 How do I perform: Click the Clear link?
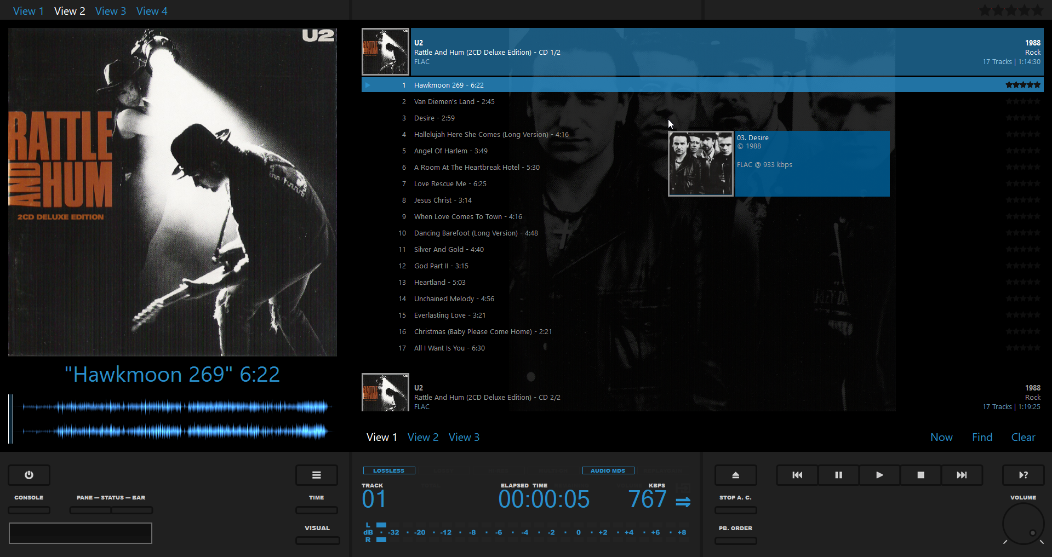tap(1023, 437)
